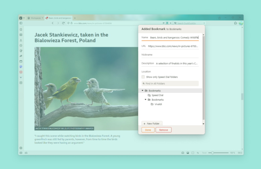Click the sync cloud icon in status bar
Screen dimensions: 261x169
point(26,153)
